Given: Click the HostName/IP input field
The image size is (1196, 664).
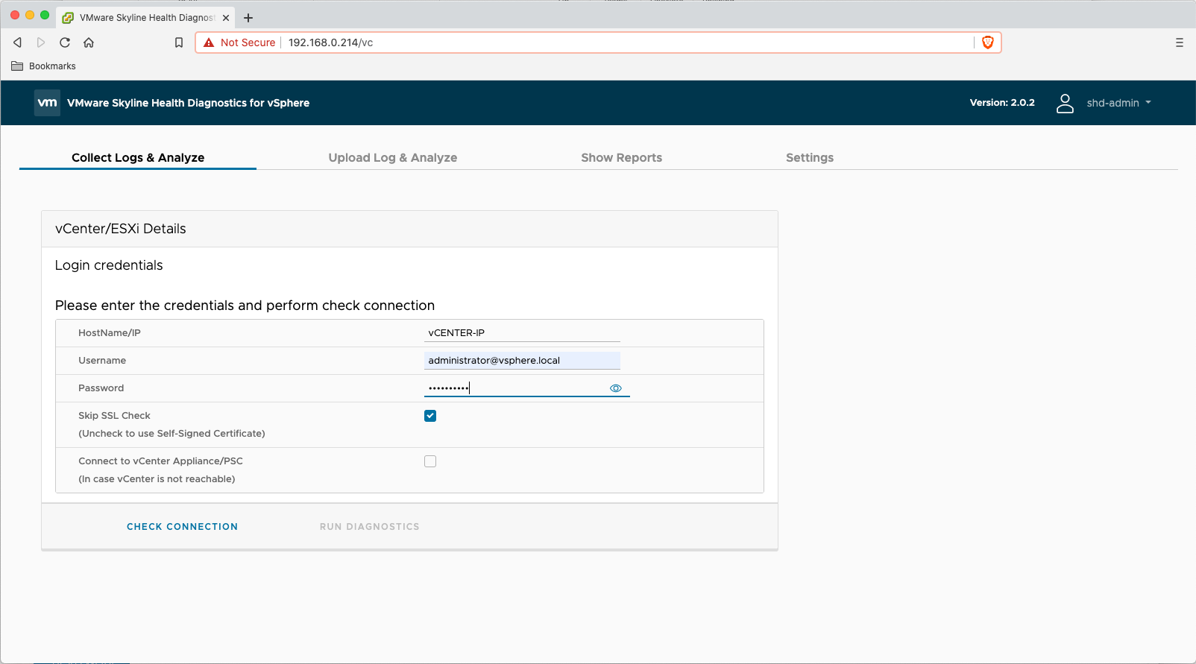Looking at the screenshot, I should (x=522, y=333).
